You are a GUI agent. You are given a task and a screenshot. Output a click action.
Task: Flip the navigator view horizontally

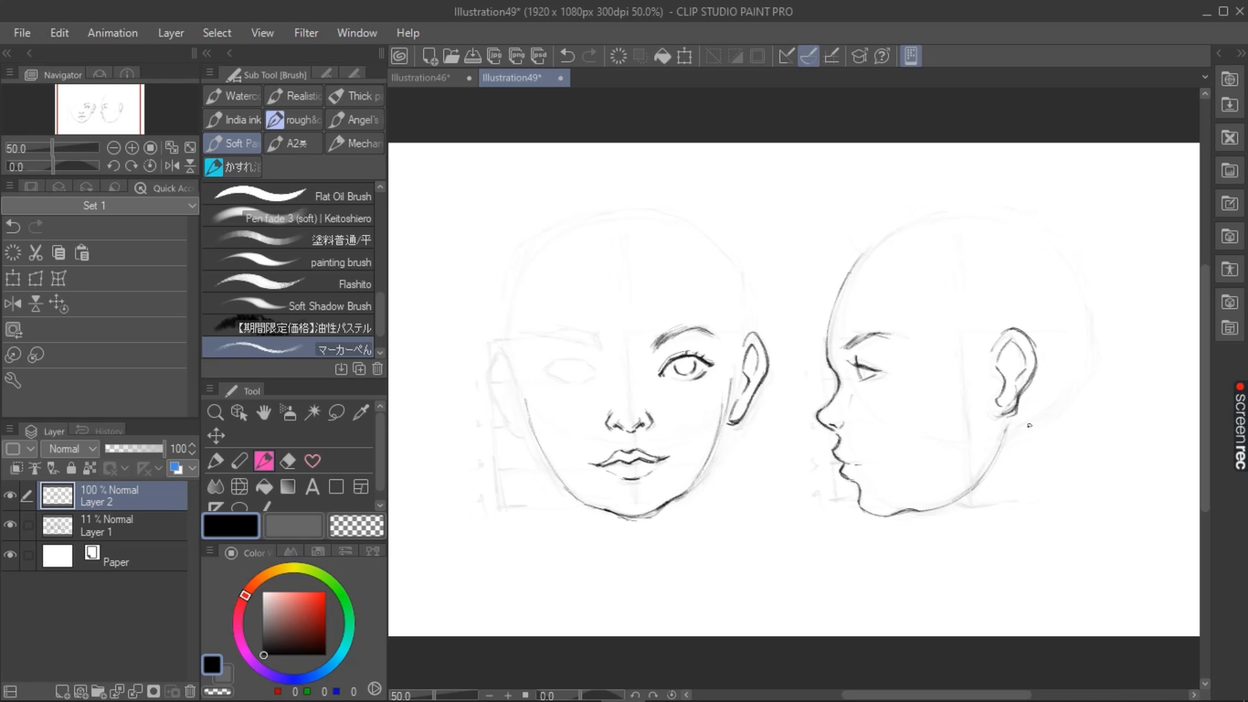point(172,166)
